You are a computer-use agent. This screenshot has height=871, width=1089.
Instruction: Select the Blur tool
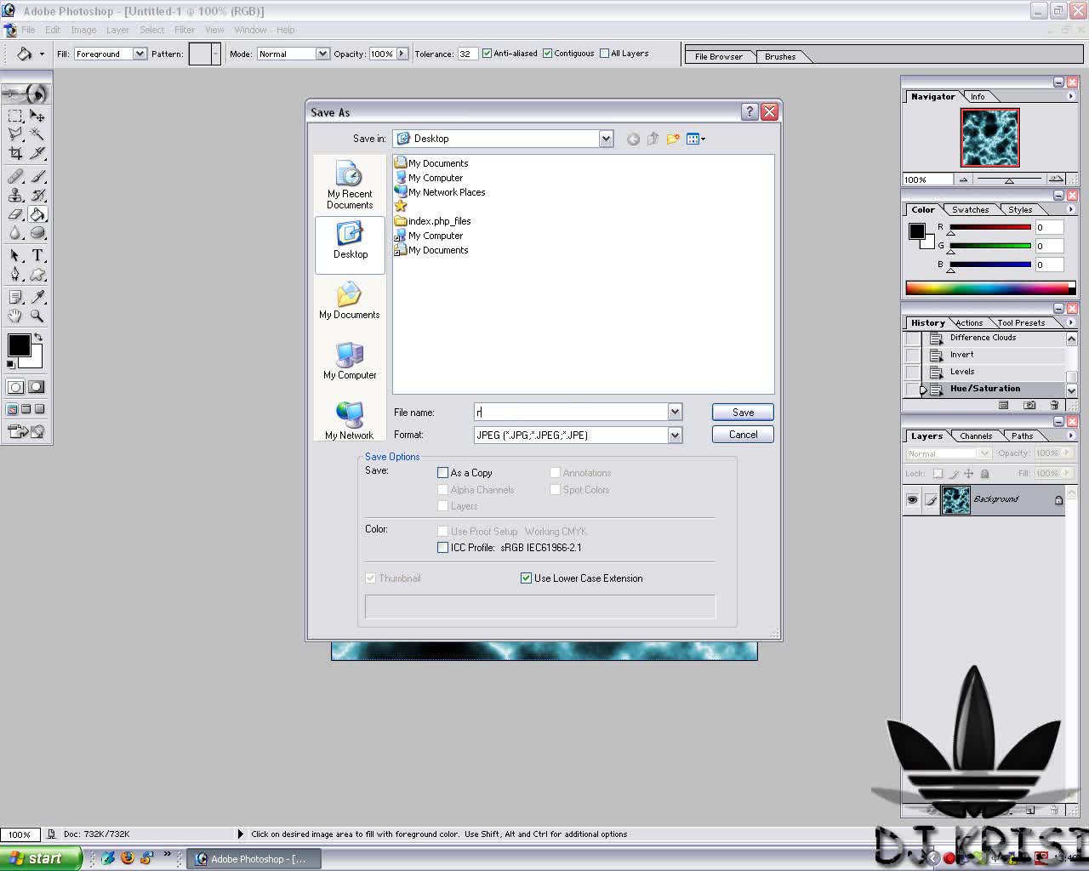pyautogui.click(x=15, y=233)
